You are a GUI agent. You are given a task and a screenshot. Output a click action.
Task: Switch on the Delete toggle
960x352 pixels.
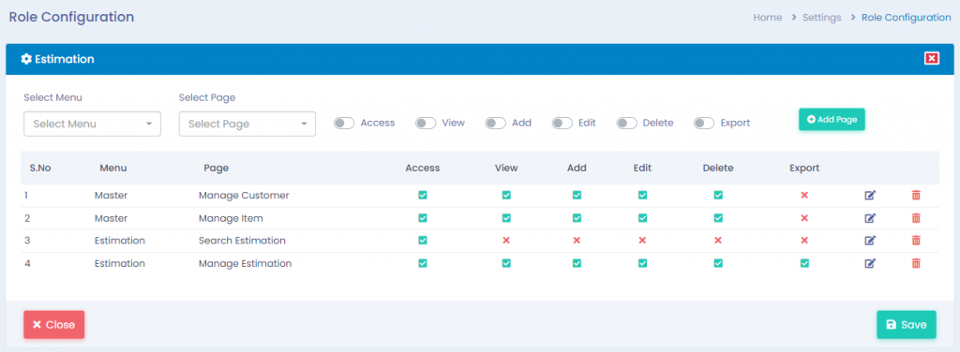pos(626,124)
